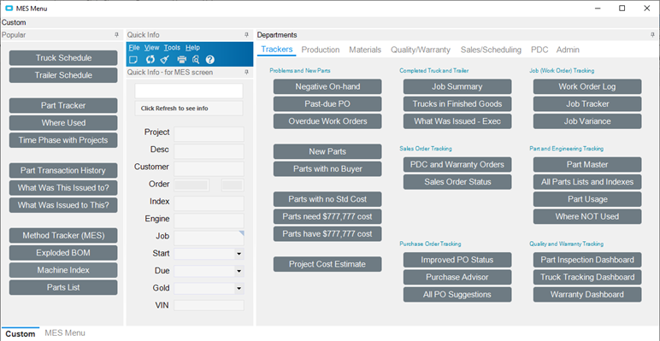Open Time Phase with Projects

click(x=63, y=140)
